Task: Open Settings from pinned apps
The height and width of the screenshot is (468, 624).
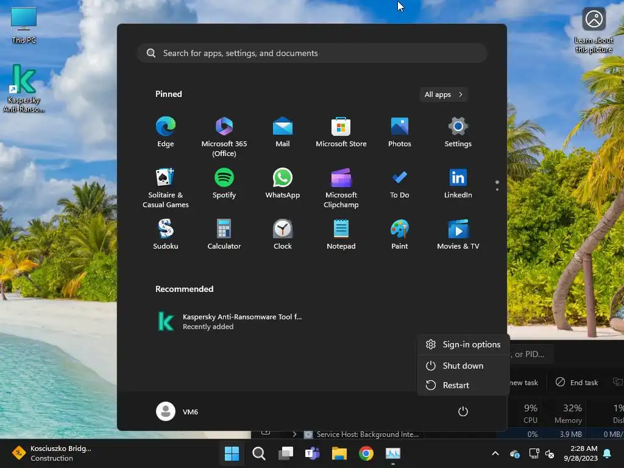Action: pyautogui.click(x=458, y=132)
